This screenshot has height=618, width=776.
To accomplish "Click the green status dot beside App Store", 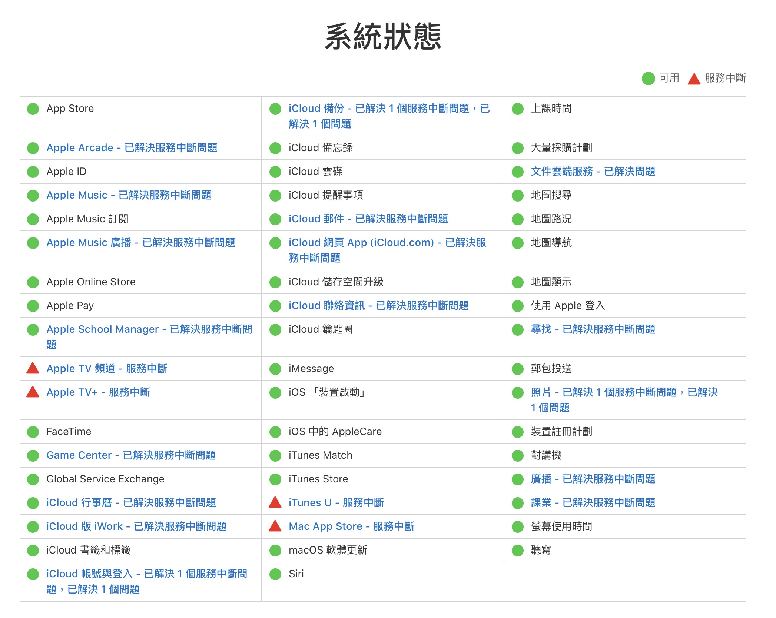I will coord(33,109).
